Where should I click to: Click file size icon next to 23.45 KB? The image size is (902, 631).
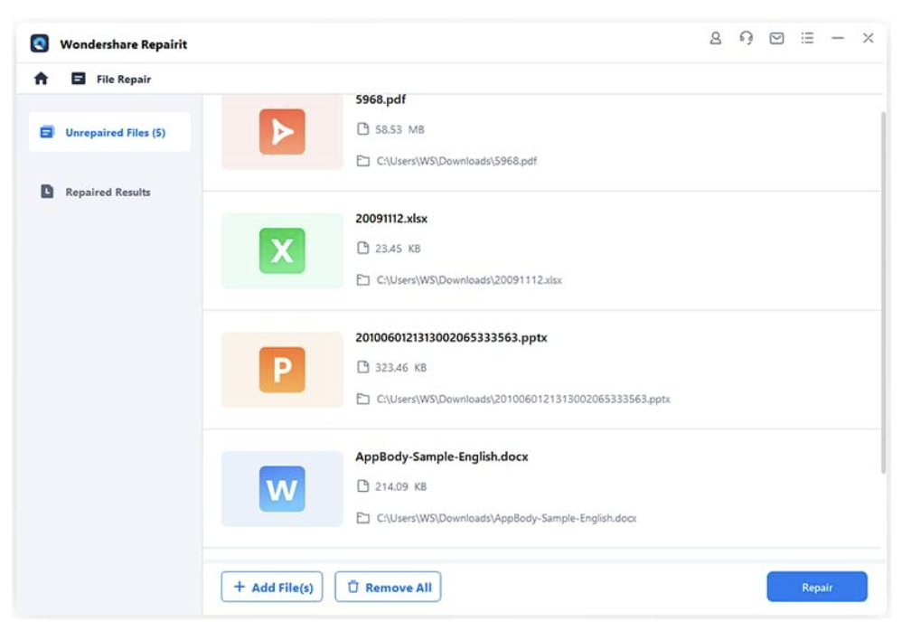(363, 248)
